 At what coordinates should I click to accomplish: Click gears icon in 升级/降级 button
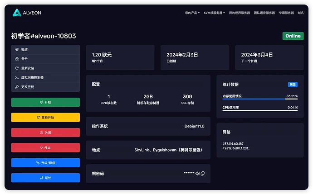(38, 163)
